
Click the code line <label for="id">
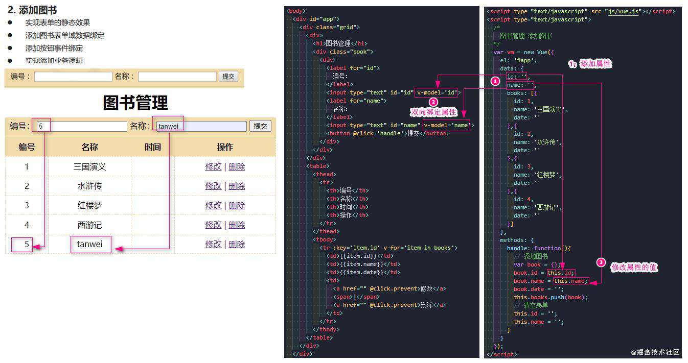click(353, 68)
